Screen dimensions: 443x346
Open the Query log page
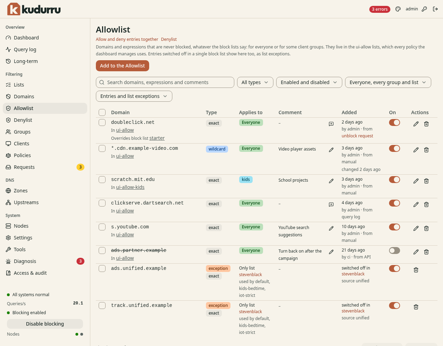pyautogui.click(x=45, y=49)
